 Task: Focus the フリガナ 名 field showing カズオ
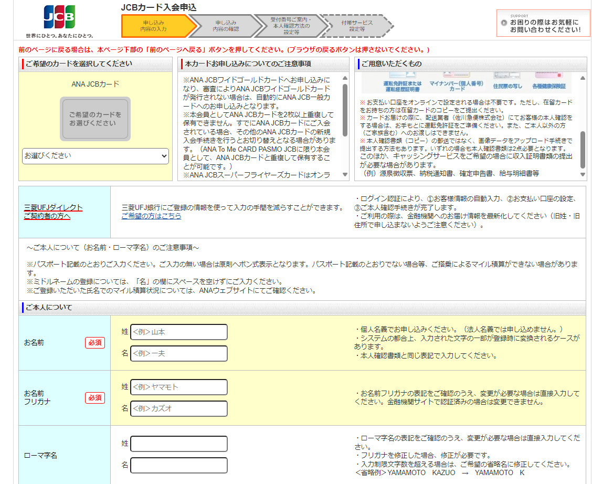point(178,408)
